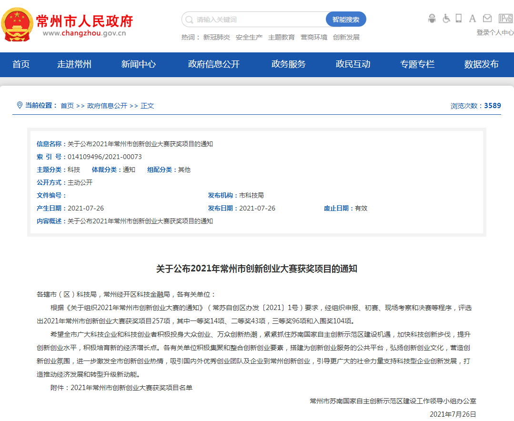Click the 智能搜索 search button
Screen dimensions: 514x421
[346, 20]
